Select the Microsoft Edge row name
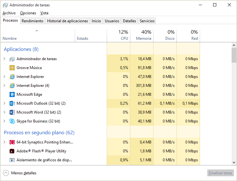The height and width of the screenshot is (181, 237). [x=29, y=94]
